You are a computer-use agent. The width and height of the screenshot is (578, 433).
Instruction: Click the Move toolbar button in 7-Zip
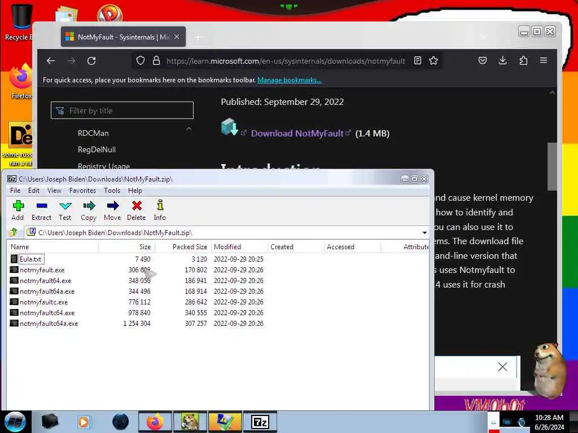112,211
